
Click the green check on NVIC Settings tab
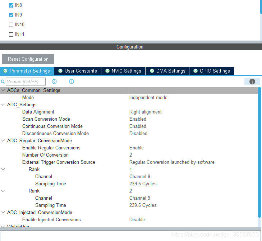(x=107, y=71)
